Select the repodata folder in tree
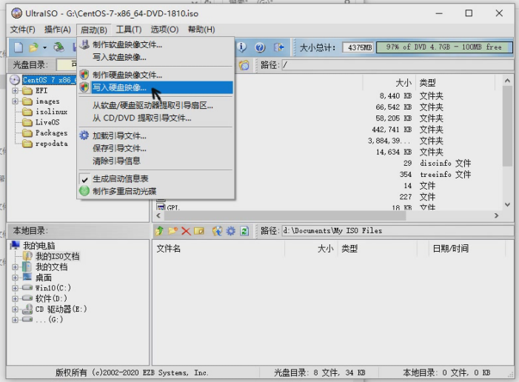Screen dimensions: 519x382 pyautogui.click(x=52, y=144)
